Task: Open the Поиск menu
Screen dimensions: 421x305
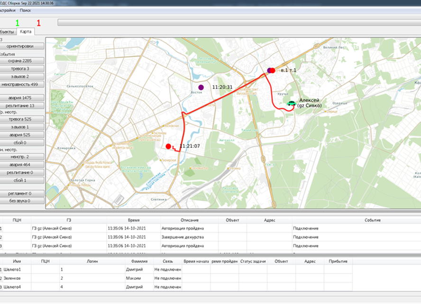Action: (x=26, y=10)
